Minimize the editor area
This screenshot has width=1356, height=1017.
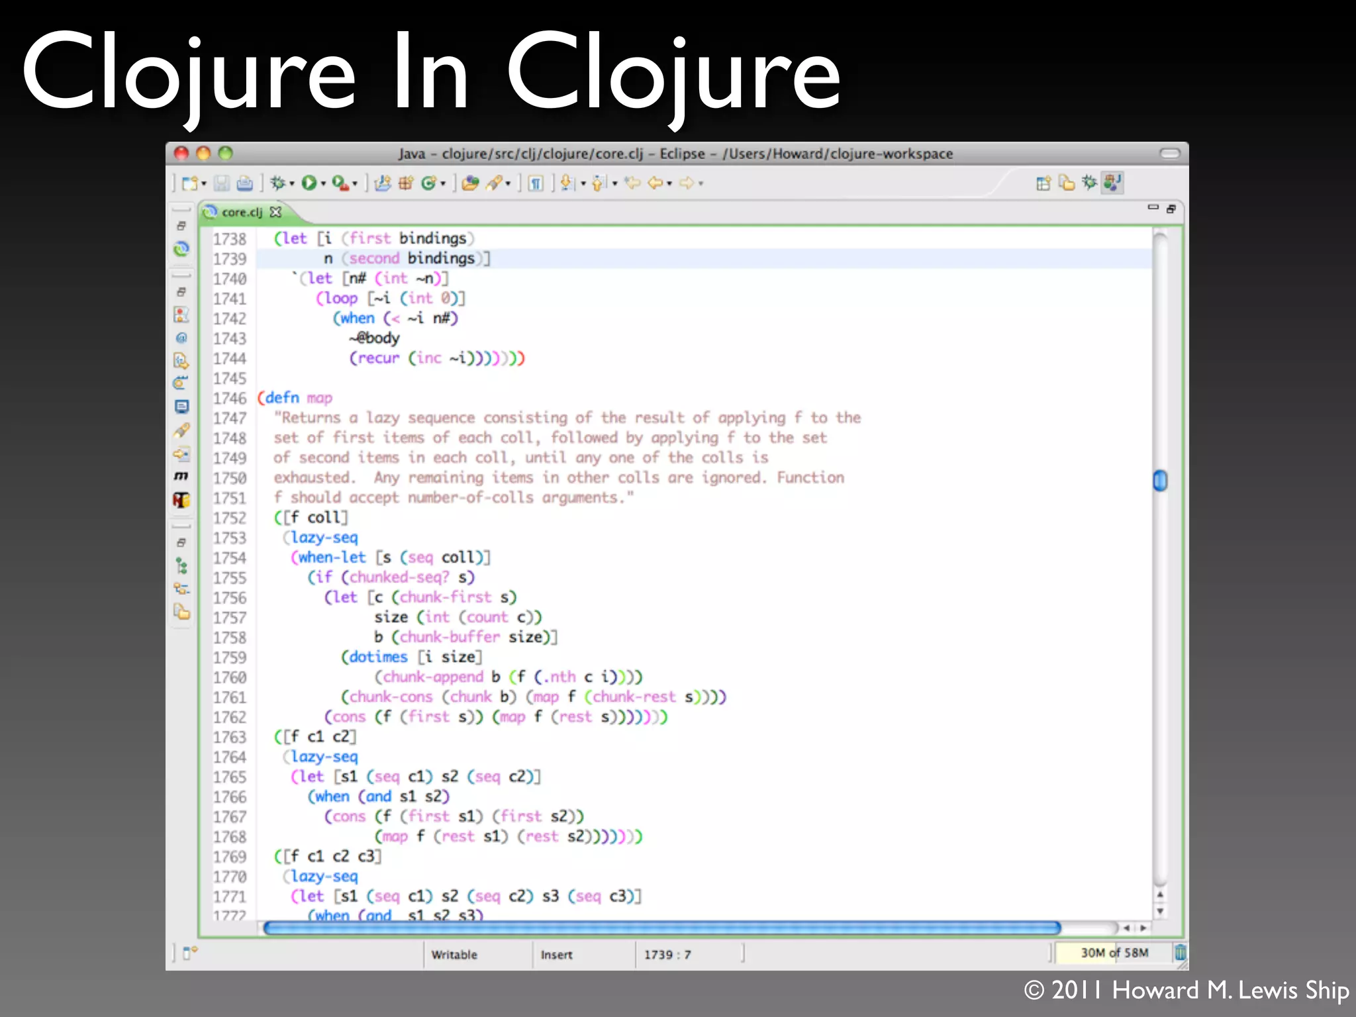click(x=1153, y=208)
